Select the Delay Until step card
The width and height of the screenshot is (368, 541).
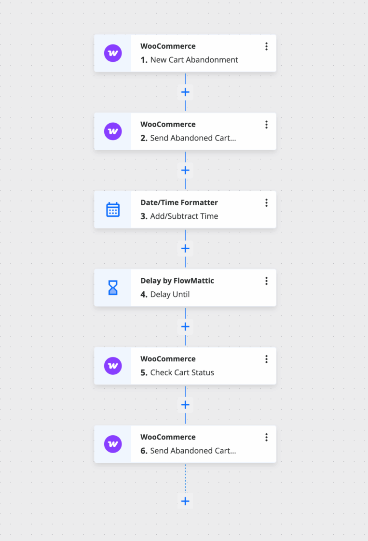click(x=203, y=288)
